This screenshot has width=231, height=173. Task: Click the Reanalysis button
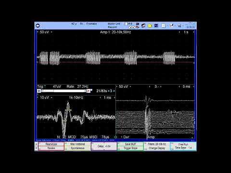click(51, 144)
